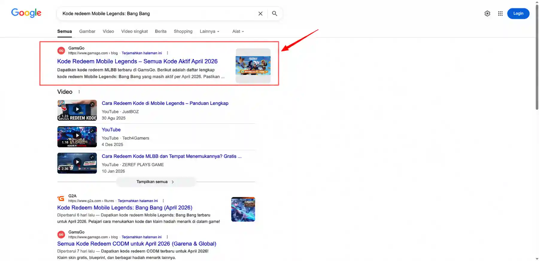Open Cara Redeem Kode MLBB dan Tempat link
539x261 pixels.
(171, 156)
